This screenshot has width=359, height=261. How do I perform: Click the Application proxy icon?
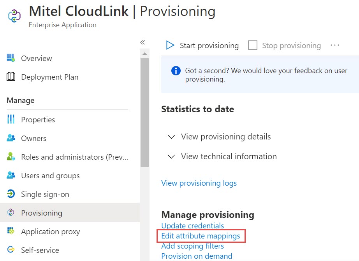tap(11, 231)
